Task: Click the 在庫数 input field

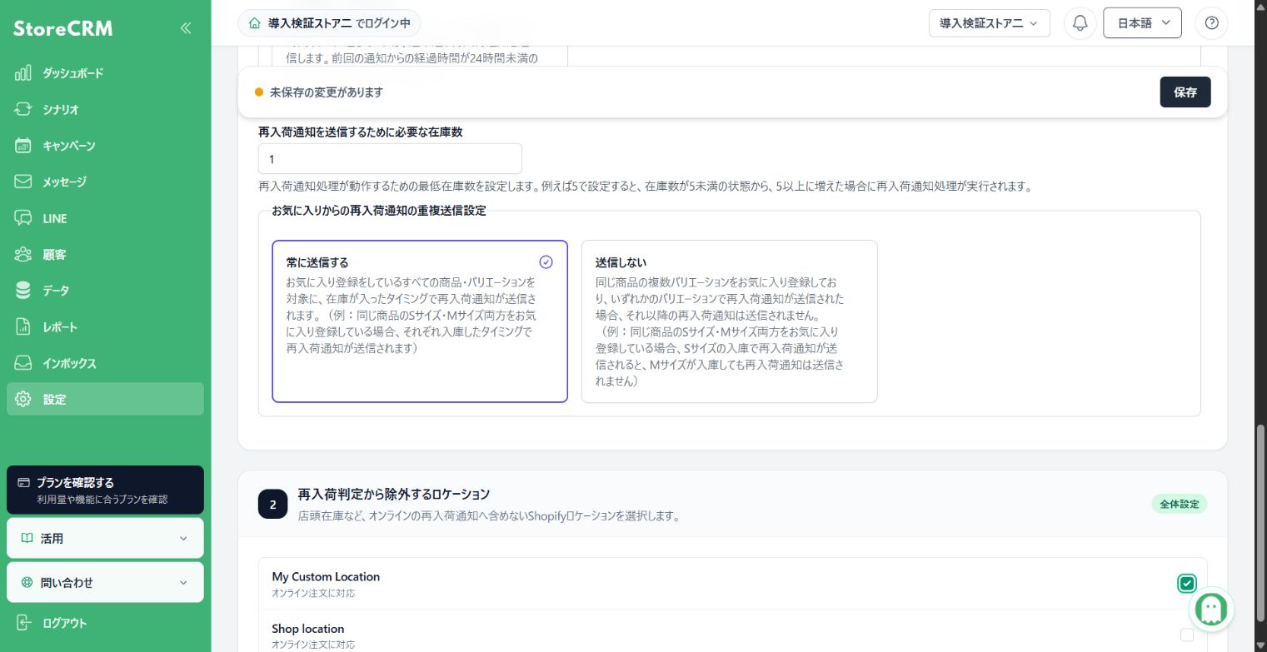Action: (390, 159)
